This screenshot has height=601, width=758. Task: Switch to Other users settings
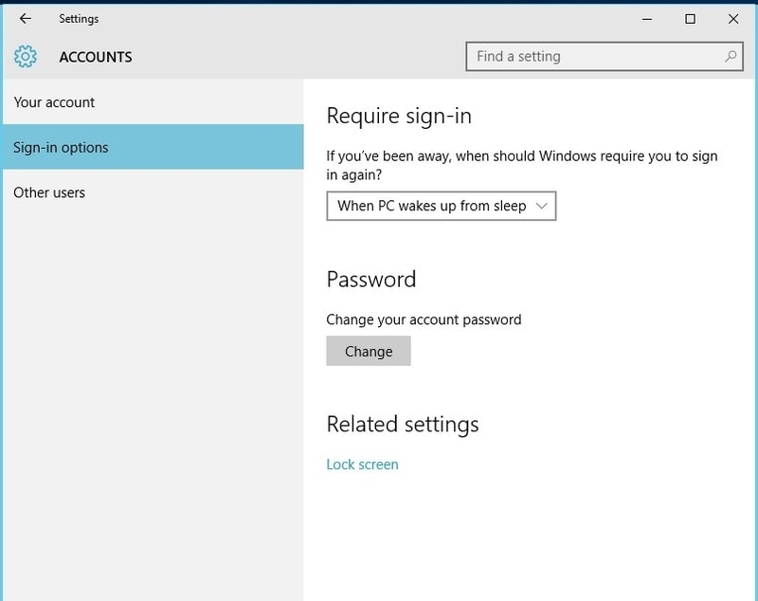(49, 192)
